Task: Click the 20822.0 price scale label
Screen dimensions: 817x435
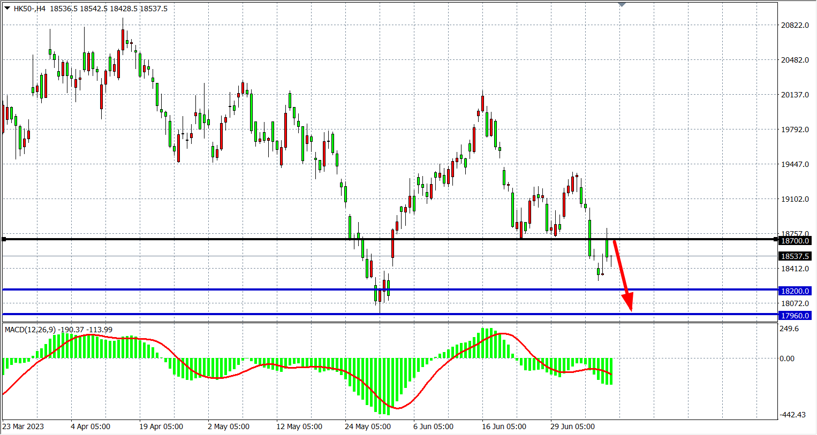Action: pyautogui.click(x=795, y=25)
